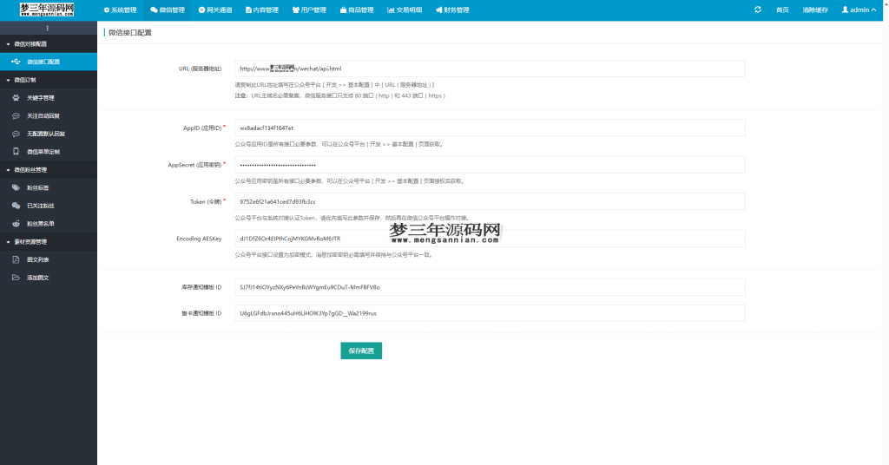The image size is (889, 465).
Task: Click the bar chart icon of 交易明细
Action: pos(391,10)
